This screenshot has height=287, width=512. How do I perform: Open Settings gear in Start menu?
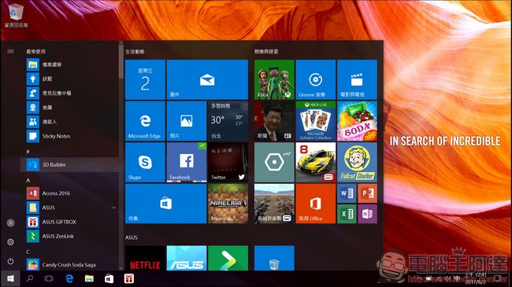[x=10, y=242]
